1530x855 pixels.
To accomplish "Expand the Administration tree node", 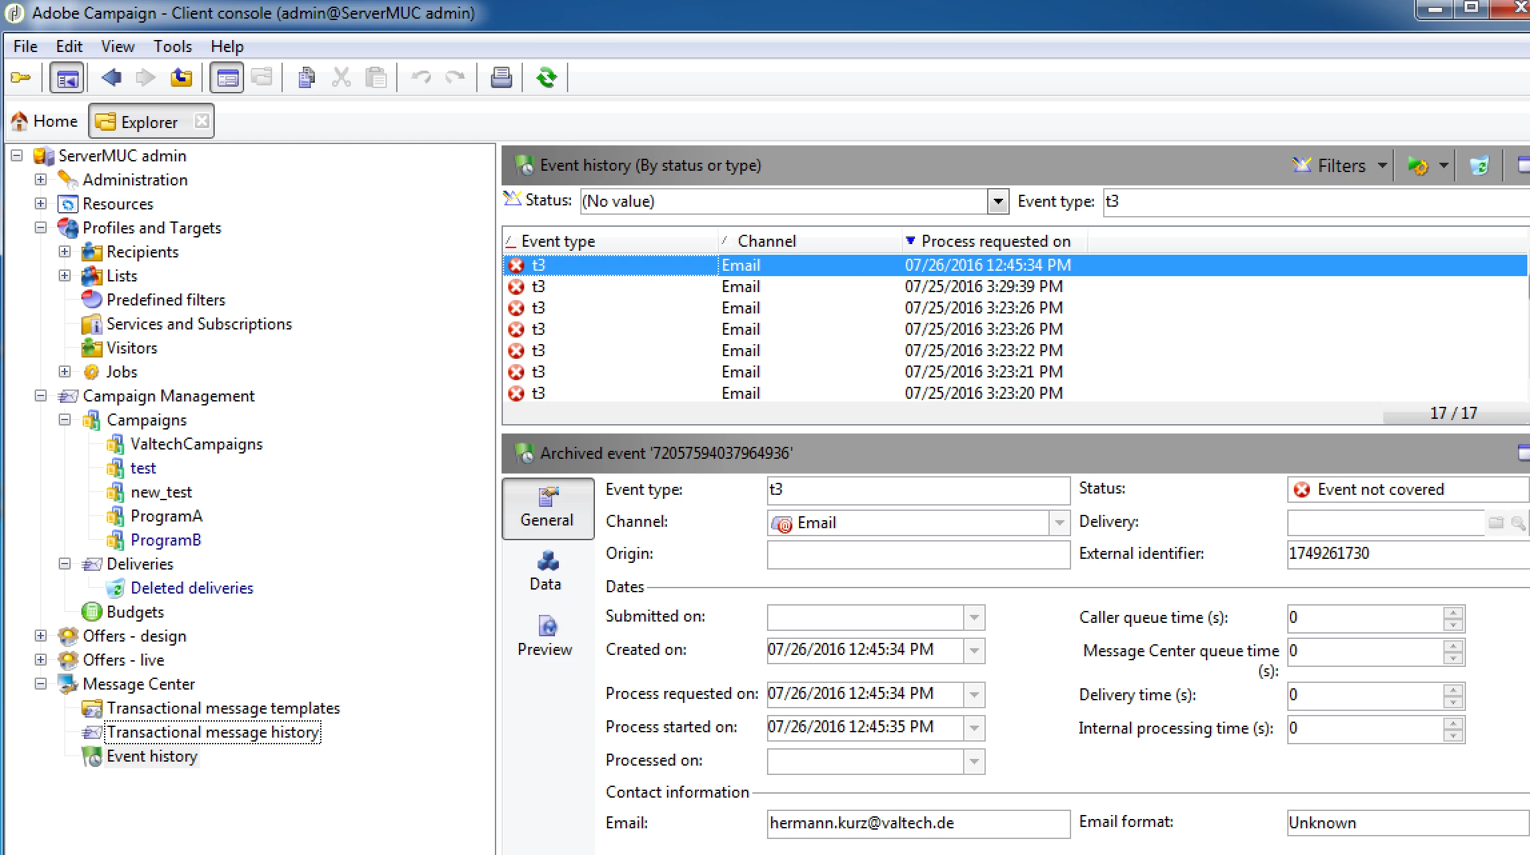I will click(41, 179).
